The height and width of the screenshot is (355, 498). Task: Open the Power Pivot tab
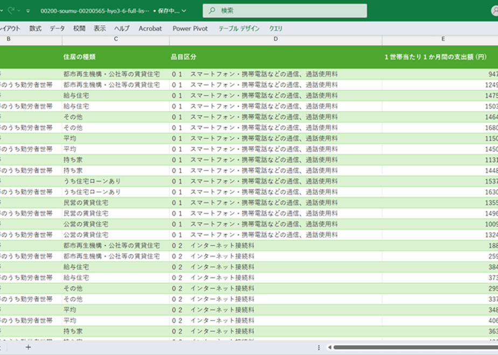click(190, 29)
